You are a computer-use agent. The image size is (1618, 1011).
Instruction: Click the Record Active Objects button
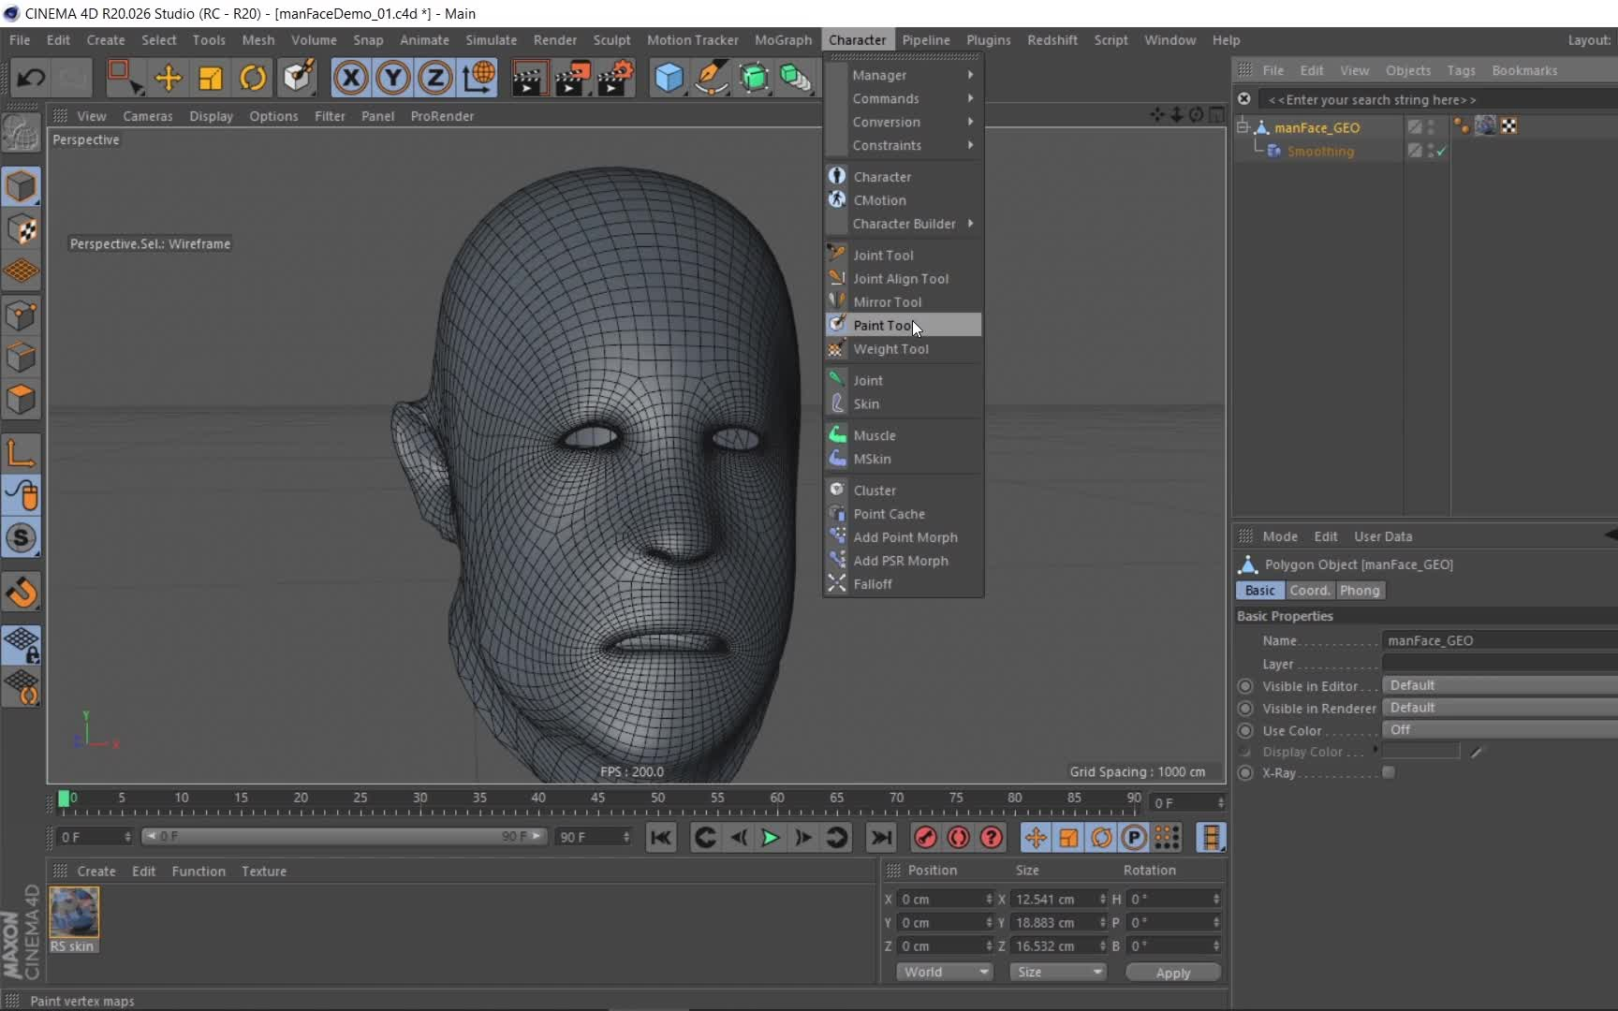(925, 838)
